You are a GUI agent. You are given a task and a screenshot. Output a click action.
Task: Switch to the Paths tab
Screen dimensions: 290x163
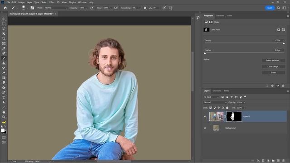[227, 91]
